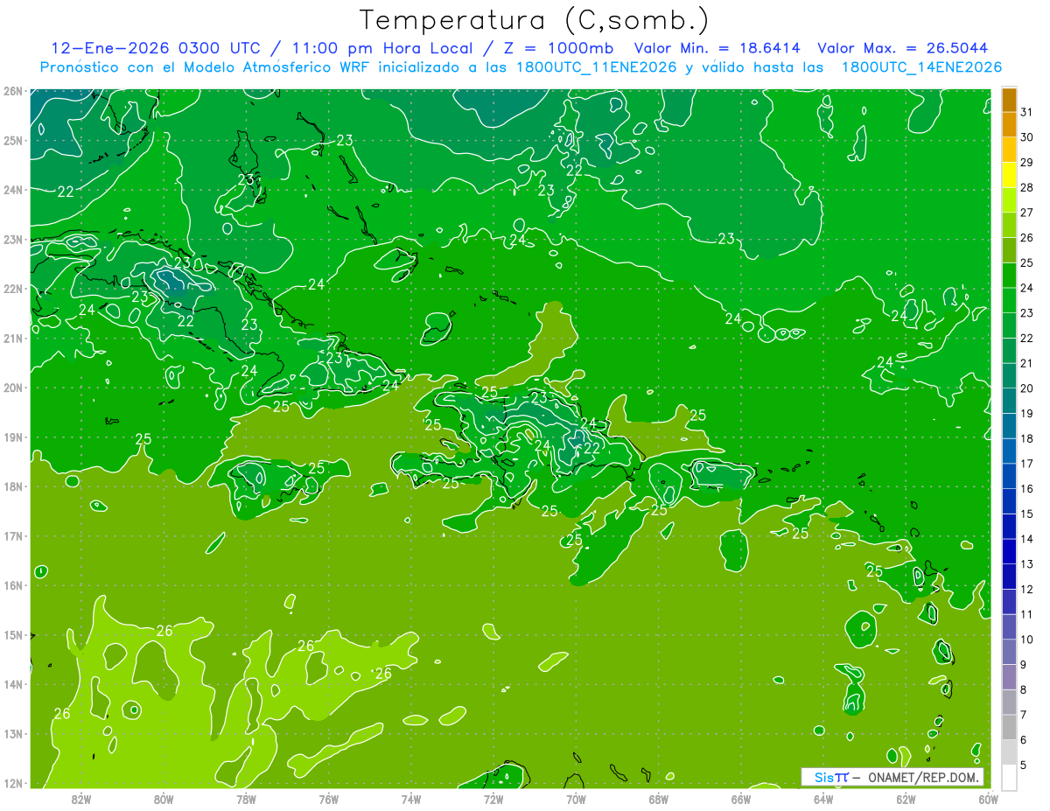
Task: Click the "60W" longitude label
Action: tap(989, 799)
